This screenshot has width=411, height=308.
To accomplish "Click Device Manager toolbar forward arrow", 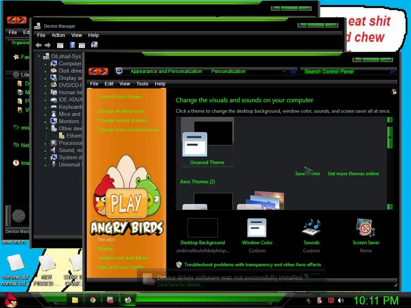I will (47, 45).
